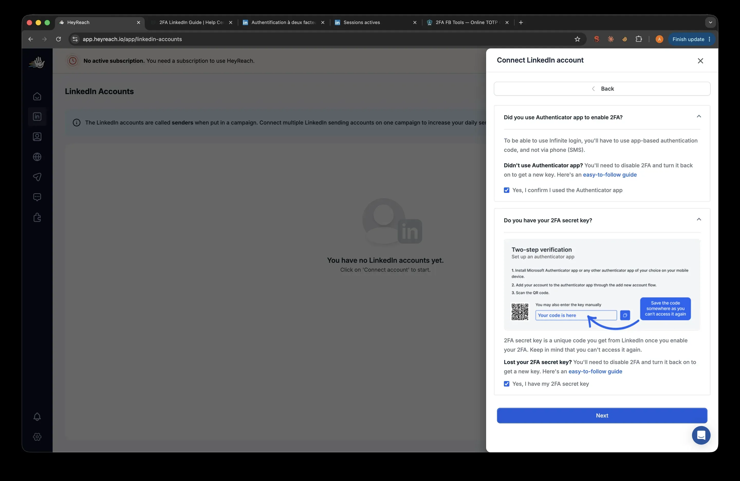This screenshot has height=481, width=740.
Task: Collapse the 'Did you use Authenticator app' section
Action: (x=699, y=116)
